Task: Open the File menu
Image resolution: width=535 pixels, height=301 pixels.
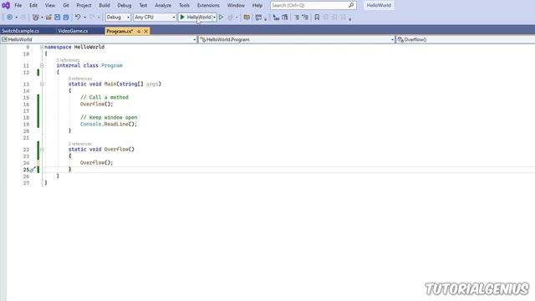Action: [18, 5]
